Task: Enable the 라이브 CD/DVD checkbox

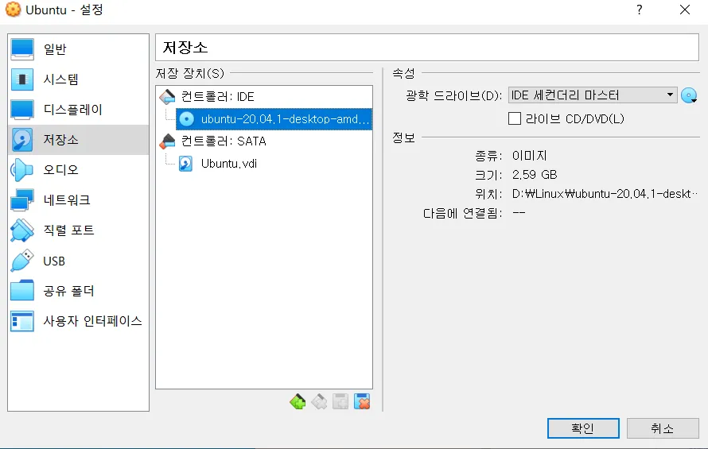Action: [514, 118]
